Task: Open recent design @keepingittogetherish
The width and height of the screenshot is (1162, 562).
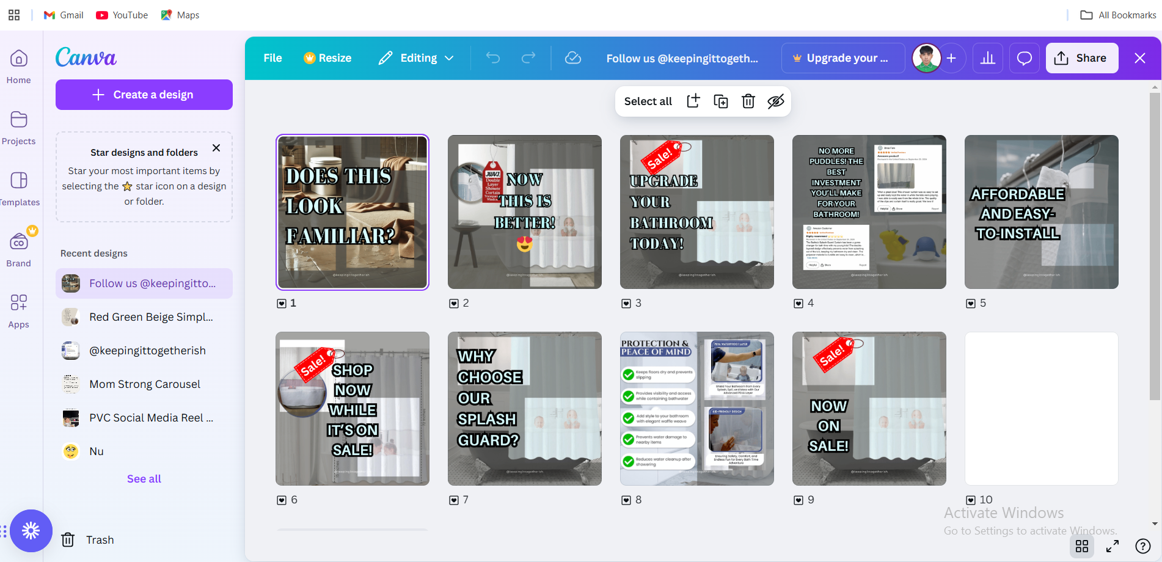Action: tap(144, 351)
